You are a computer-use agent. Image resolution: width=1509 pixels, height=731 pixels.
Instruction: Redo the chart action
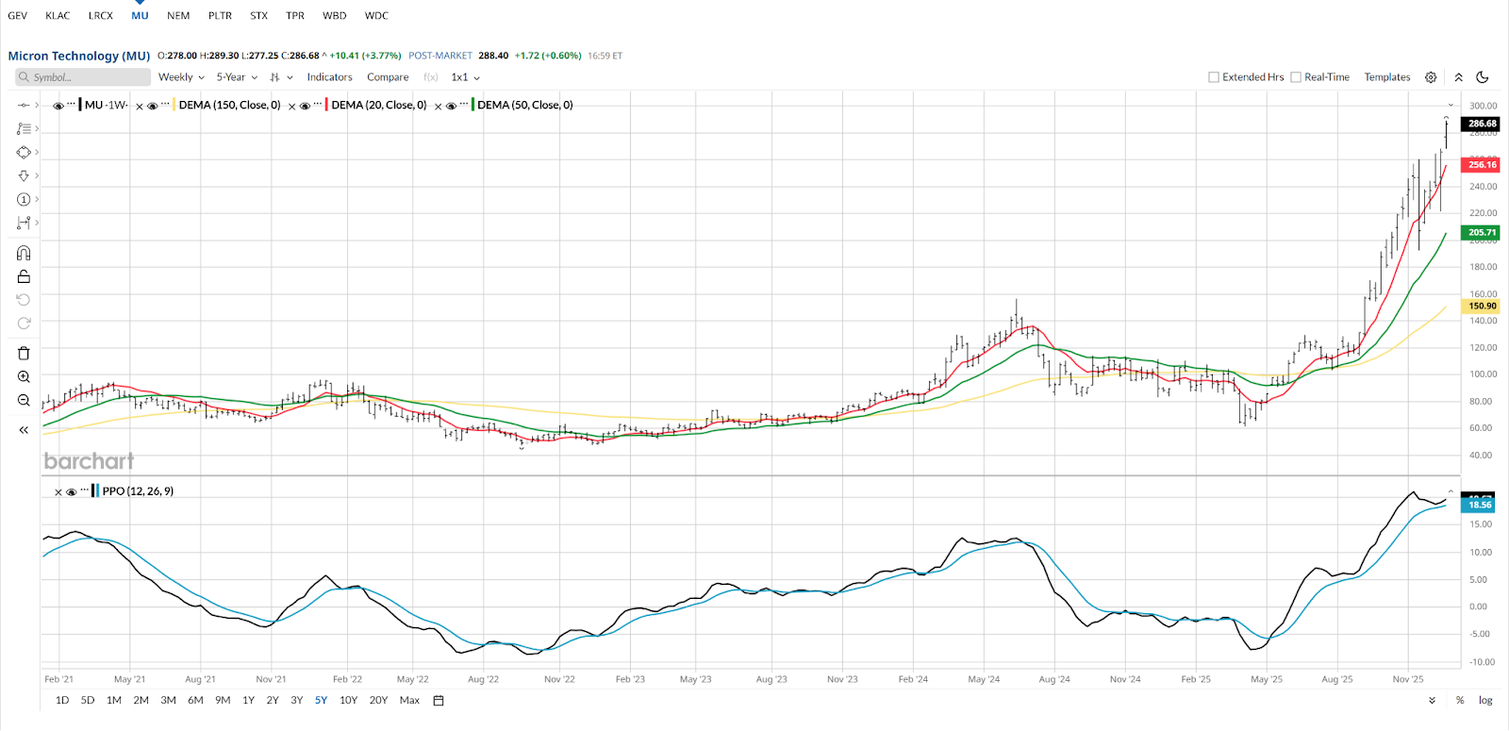pyautogui.click(x=24, y=324)
